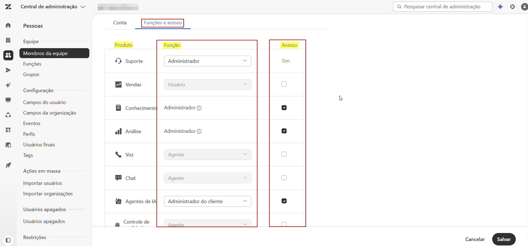Click the Voz phone icon
The width and height of the screenshot is (528, 246).
point(118,154)
